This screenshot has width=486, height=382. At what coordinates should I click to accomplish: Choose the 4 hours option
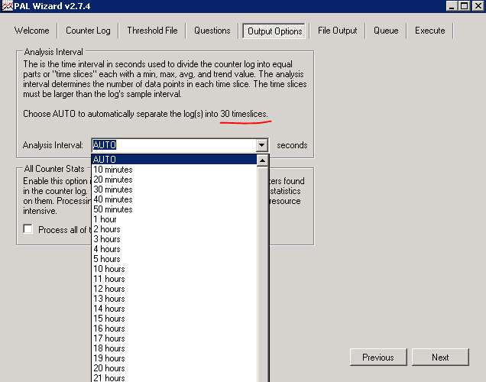[174, 249]
